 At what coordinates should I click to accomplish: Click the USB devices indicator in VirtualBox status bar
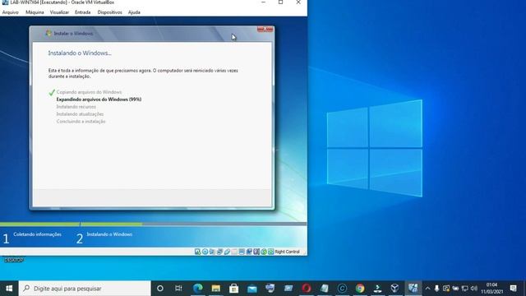pos(227,252)
